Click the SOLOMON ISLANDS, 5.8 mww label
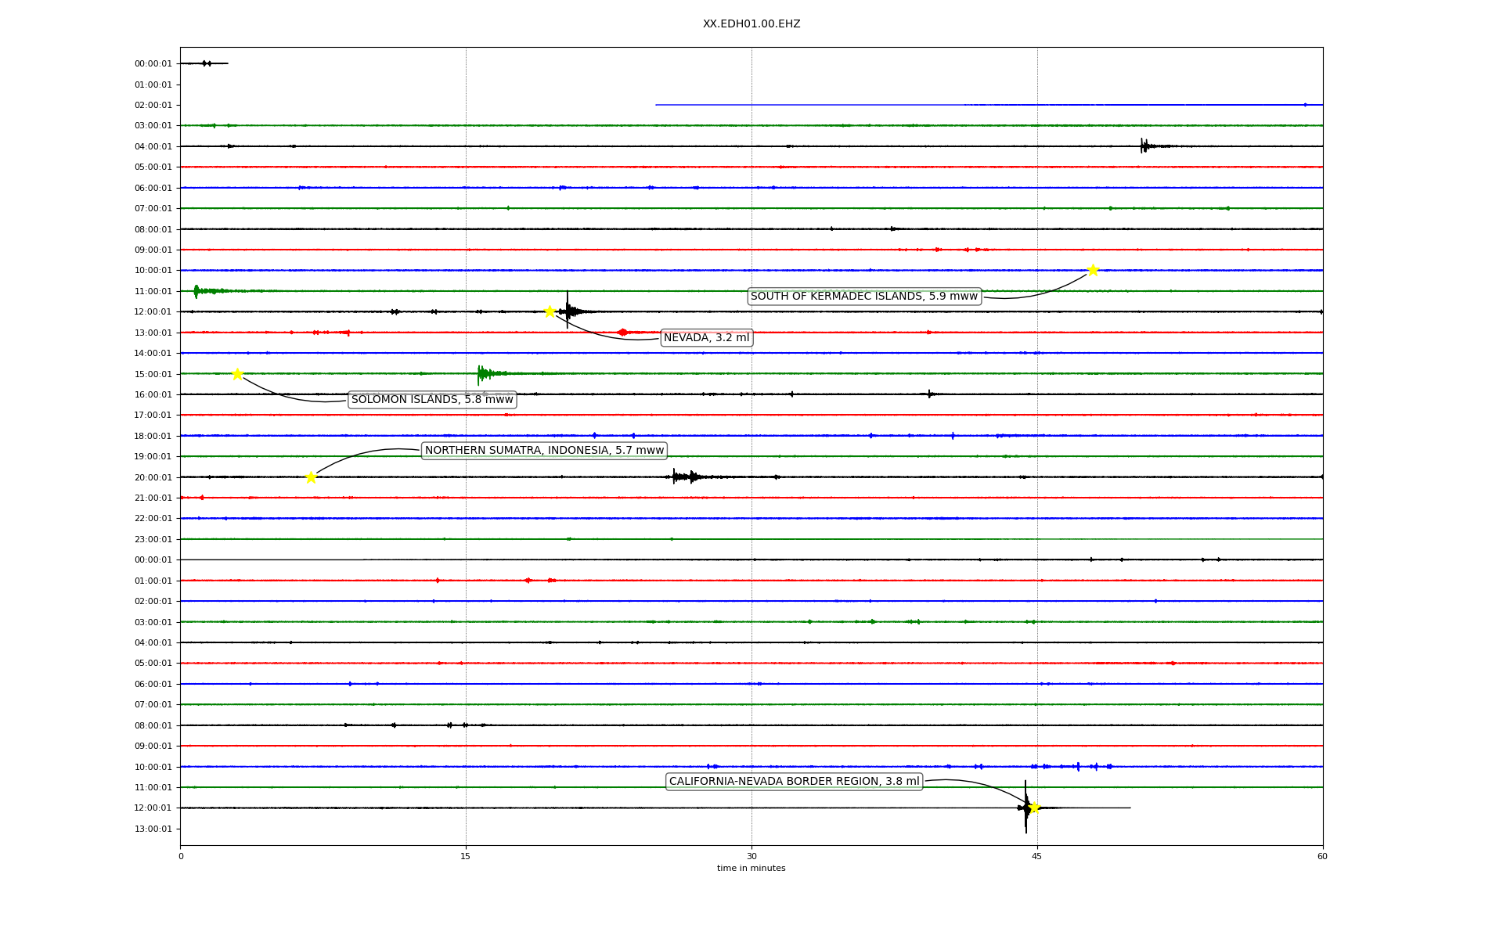This screenshot has height=939, width=1503. point(432,400)
